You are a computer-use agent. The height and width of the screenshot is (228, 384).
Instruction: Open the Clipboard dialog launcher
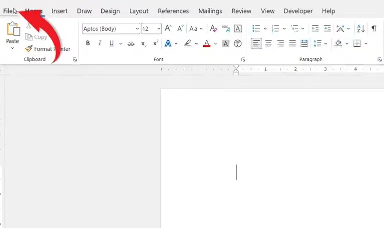[x=75, y=59]
